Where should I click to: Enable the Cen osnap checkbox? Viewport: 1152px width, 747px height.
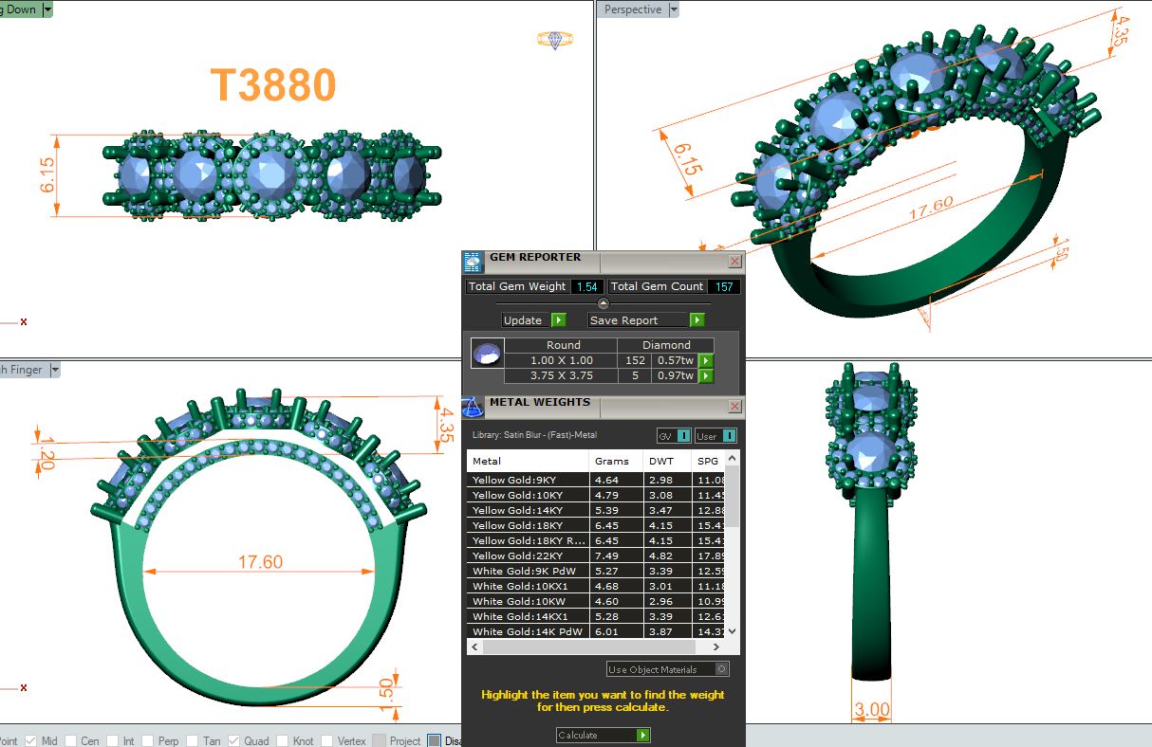[x=72, y=741]
